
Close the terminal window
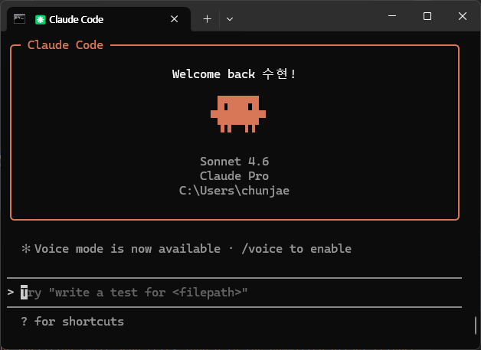[x=463, y=16]
